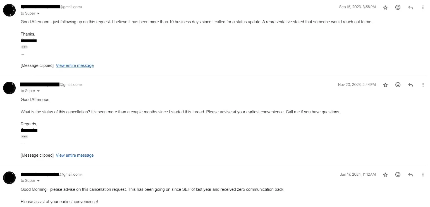
Task: Open more options for Jan 17 email
Action: pos(423,175)
